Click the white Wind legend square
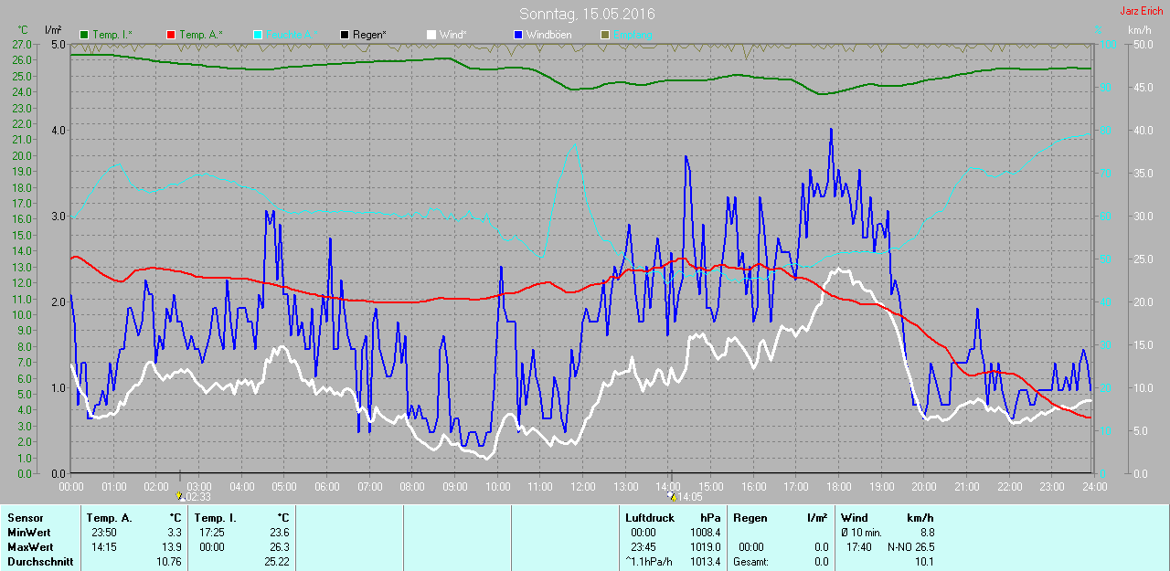 point(431,35)
